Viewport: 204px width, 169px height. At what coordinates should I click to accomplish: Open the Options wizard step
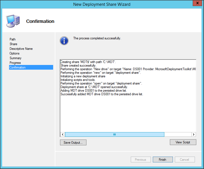coord(15,53)
